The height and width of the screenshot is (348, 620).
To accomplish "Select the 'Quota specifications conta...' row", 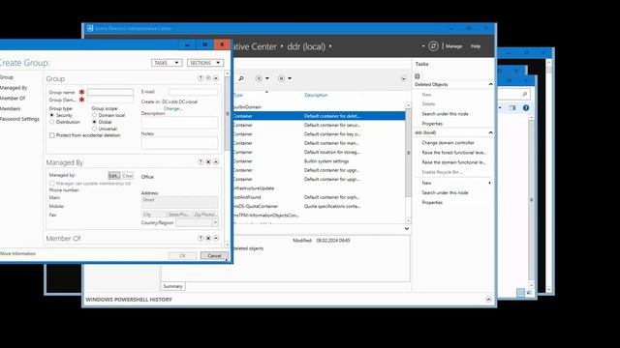I will pos(319,206).
